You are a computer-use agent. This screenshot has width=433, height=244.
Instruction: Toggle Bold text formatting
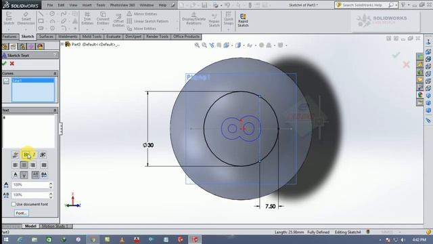click(26, 155)
